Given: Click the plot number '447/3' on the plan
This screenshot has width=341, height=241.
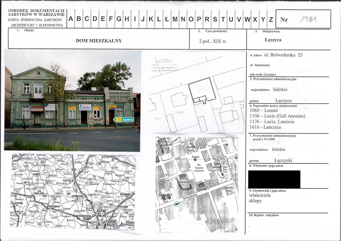Looking at the screenshot, I should (x=216, y=109).
